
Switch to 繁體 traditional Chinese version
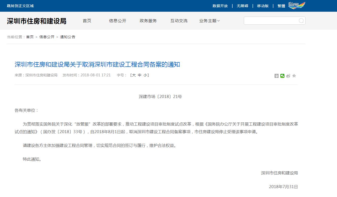(281, 5)
